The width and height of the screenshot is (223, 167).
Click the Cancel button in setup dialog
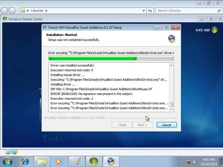tap(167, 125)
